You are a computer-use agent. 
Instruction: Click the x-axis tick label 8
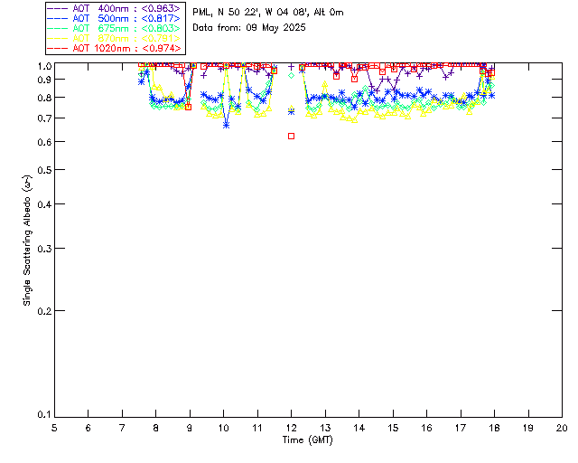point(156,428)
